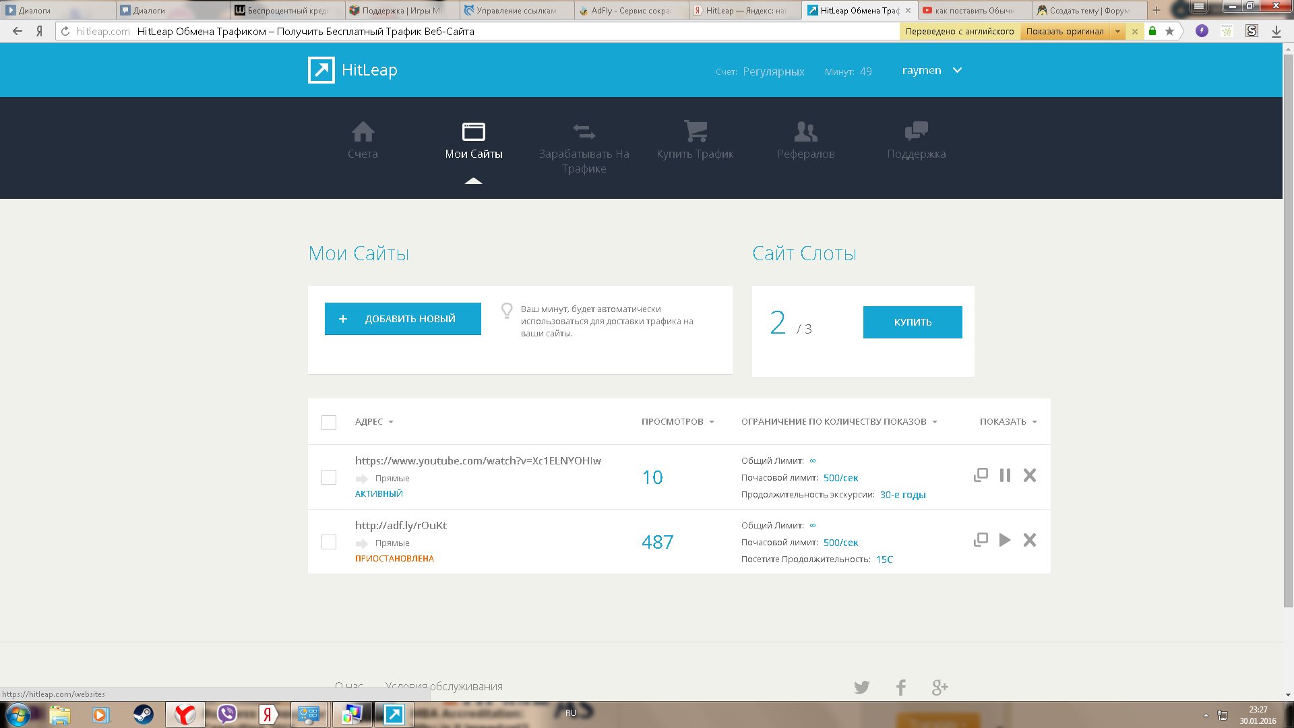The height and width of the screenshot is (728, 1294).
Task: Edit hourly limit 500/сек for youtube site
Action: click(840, 478)
